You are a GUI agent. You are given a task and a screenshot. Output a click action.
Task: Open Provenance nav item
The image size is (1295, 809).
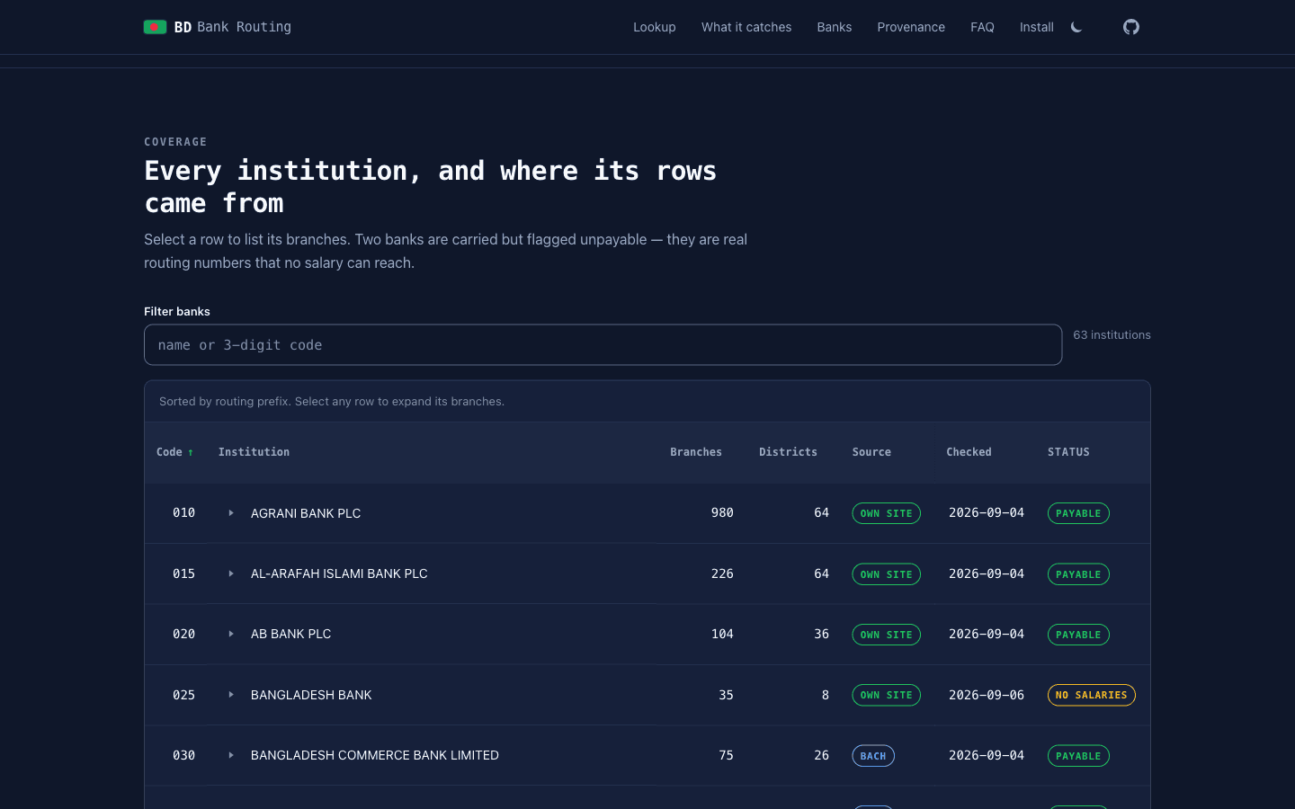[911, 27]
